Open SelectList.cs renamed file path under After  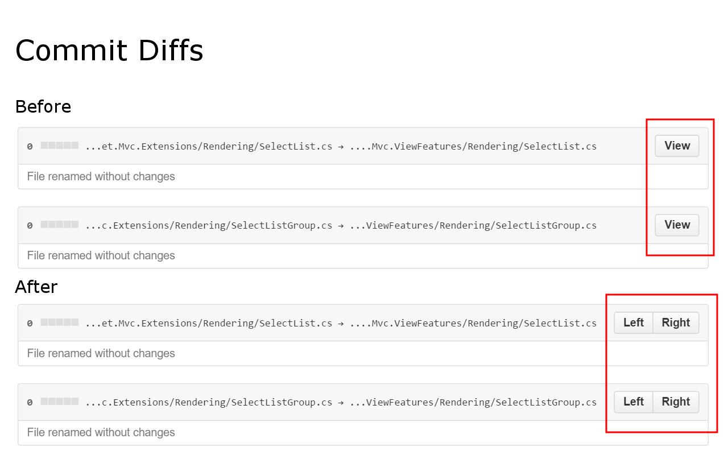(341, 323)
